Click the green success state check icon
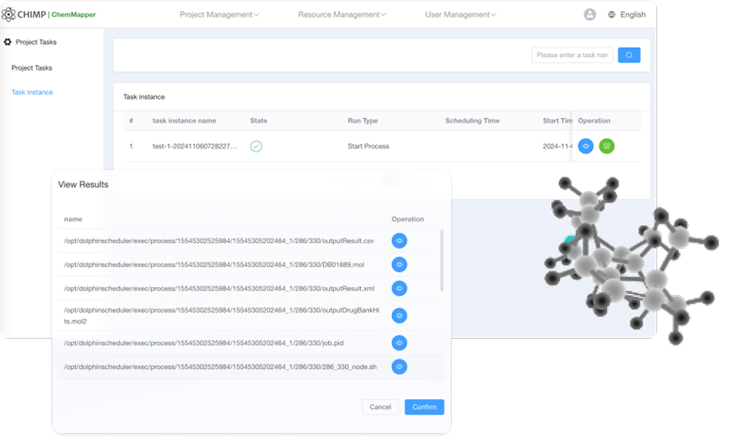729x438 pixels. coord(256,146)
